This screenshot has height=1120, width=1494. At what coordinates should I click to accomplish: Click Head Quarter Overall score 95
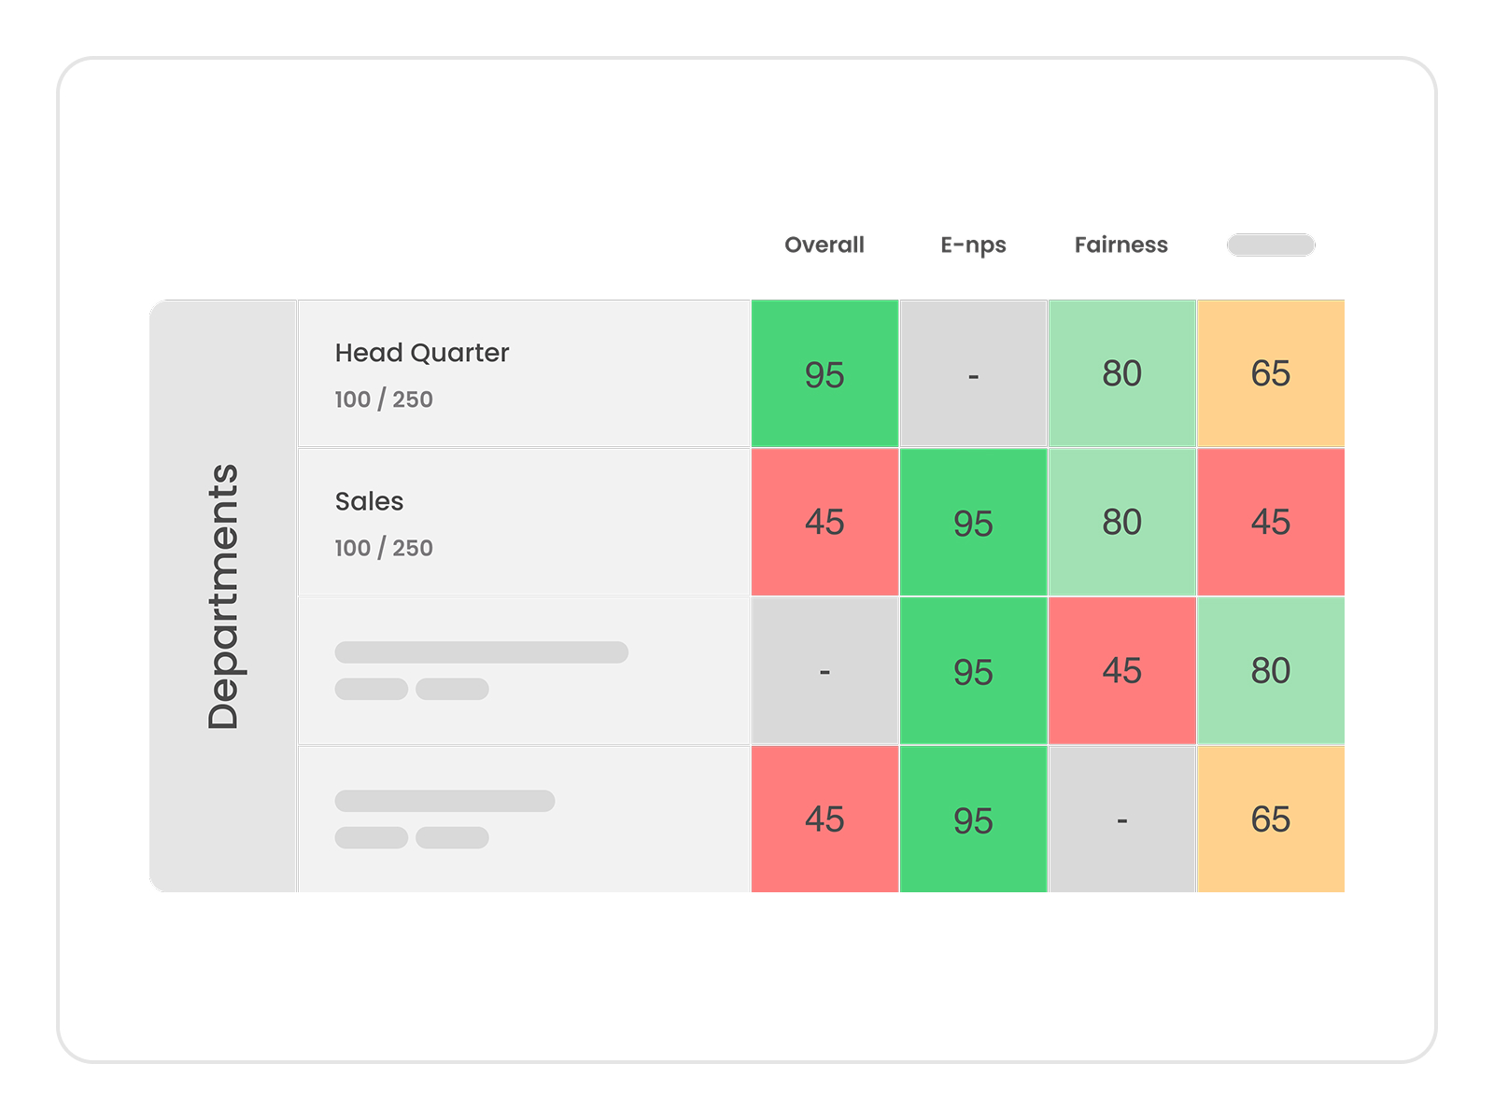click(825, 373)
